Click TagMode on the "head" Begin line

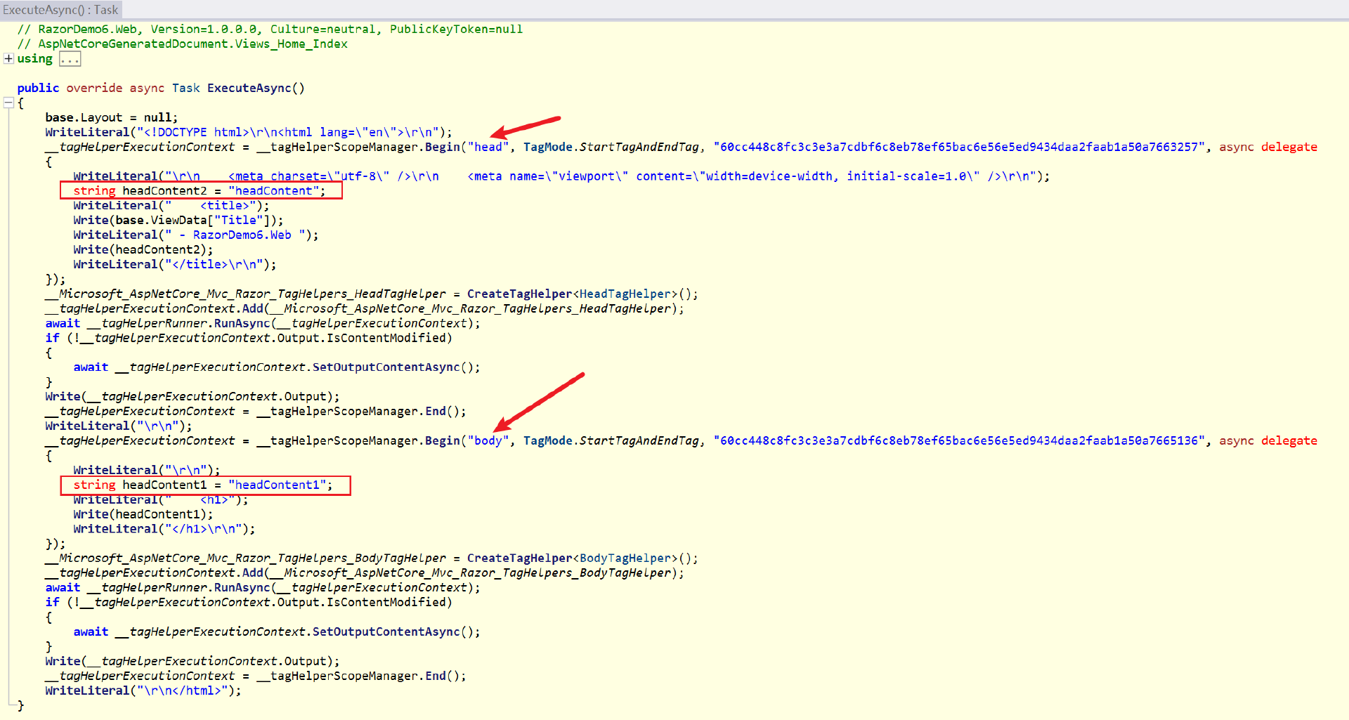(548, 147)
